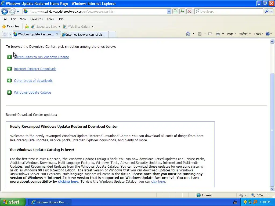Switch to Internet Explorer cannot display tab
Screen dimensions: 275x206
(x=84, y=35)
